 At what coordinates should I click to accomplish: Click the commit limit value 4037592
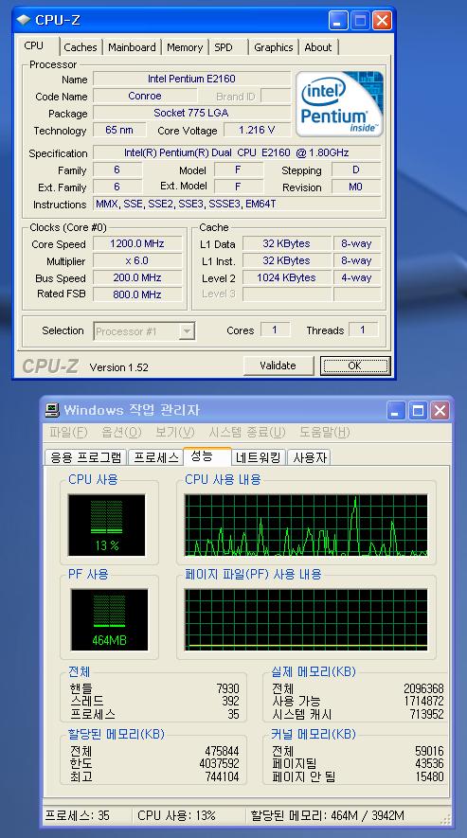click(220, 764)
